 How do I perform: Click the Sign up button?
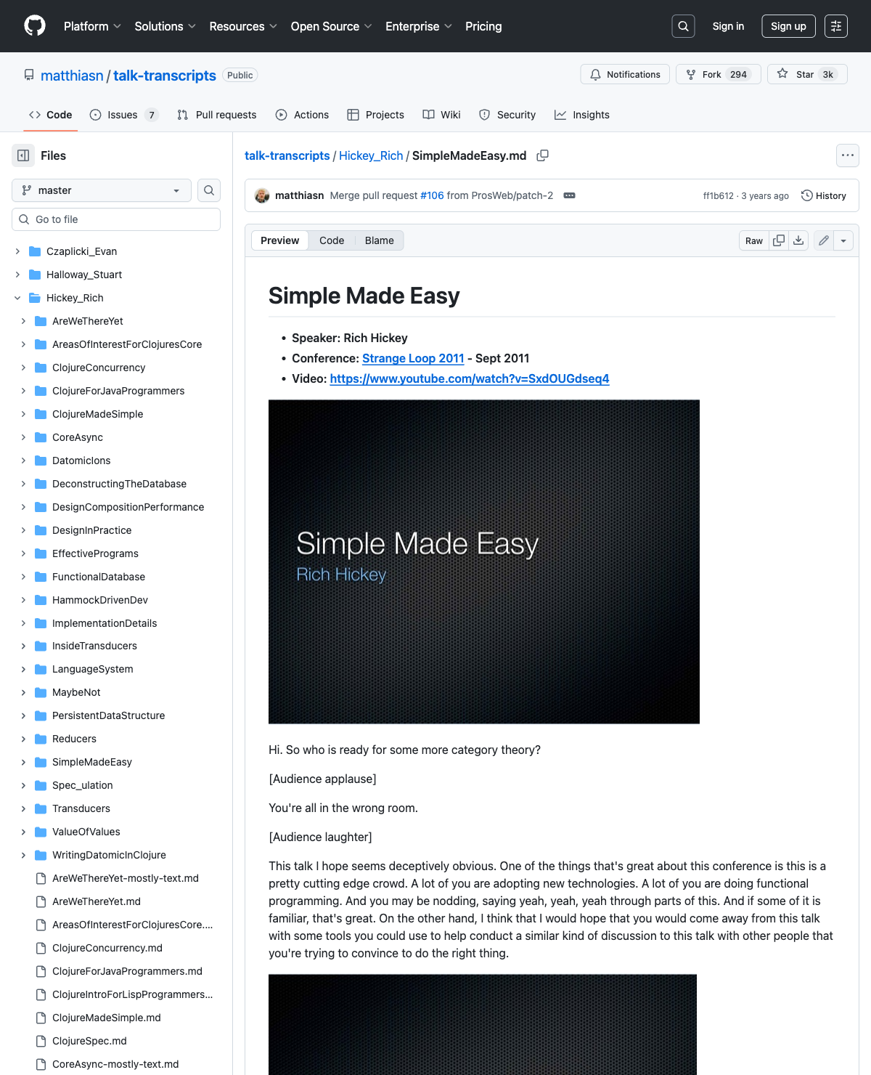788,26
